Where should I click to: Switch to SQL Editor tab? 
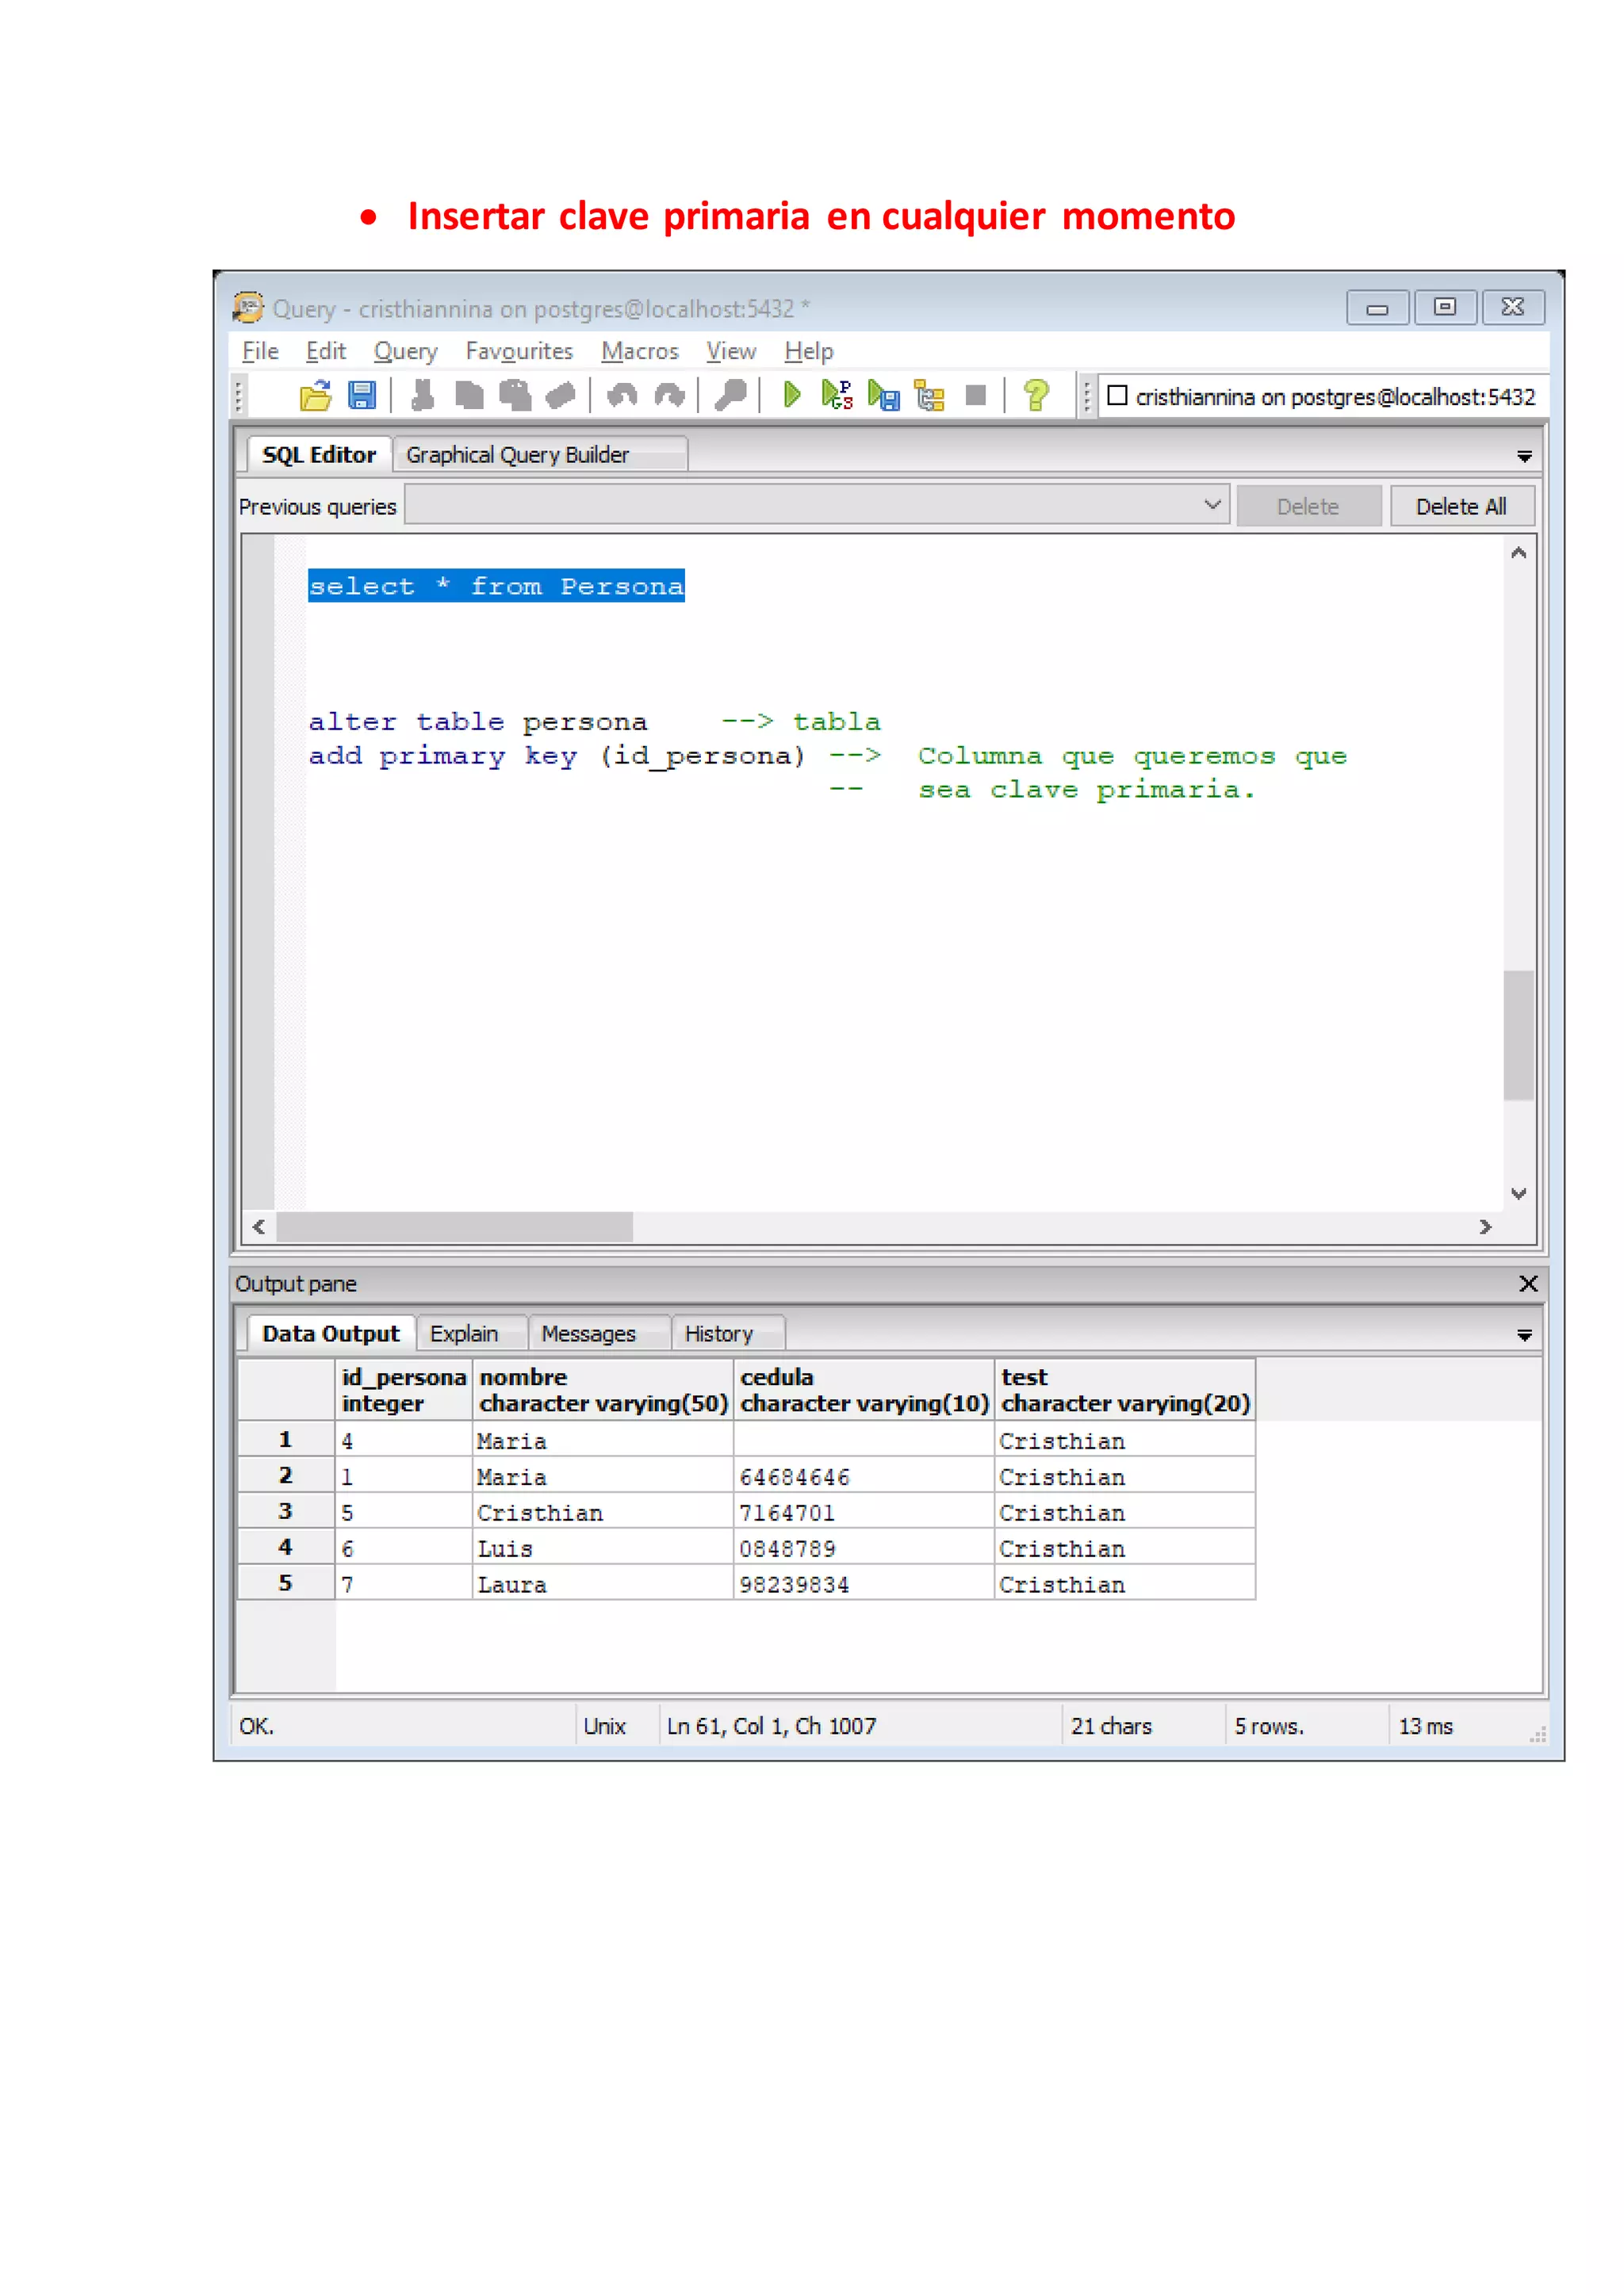tap(319, 454)
